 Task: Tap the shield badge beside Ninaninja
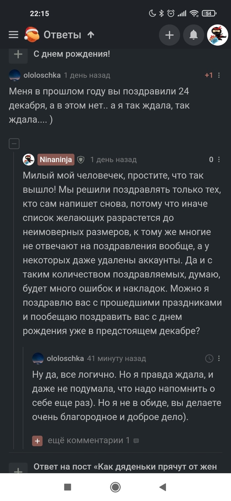pos(81,160)
